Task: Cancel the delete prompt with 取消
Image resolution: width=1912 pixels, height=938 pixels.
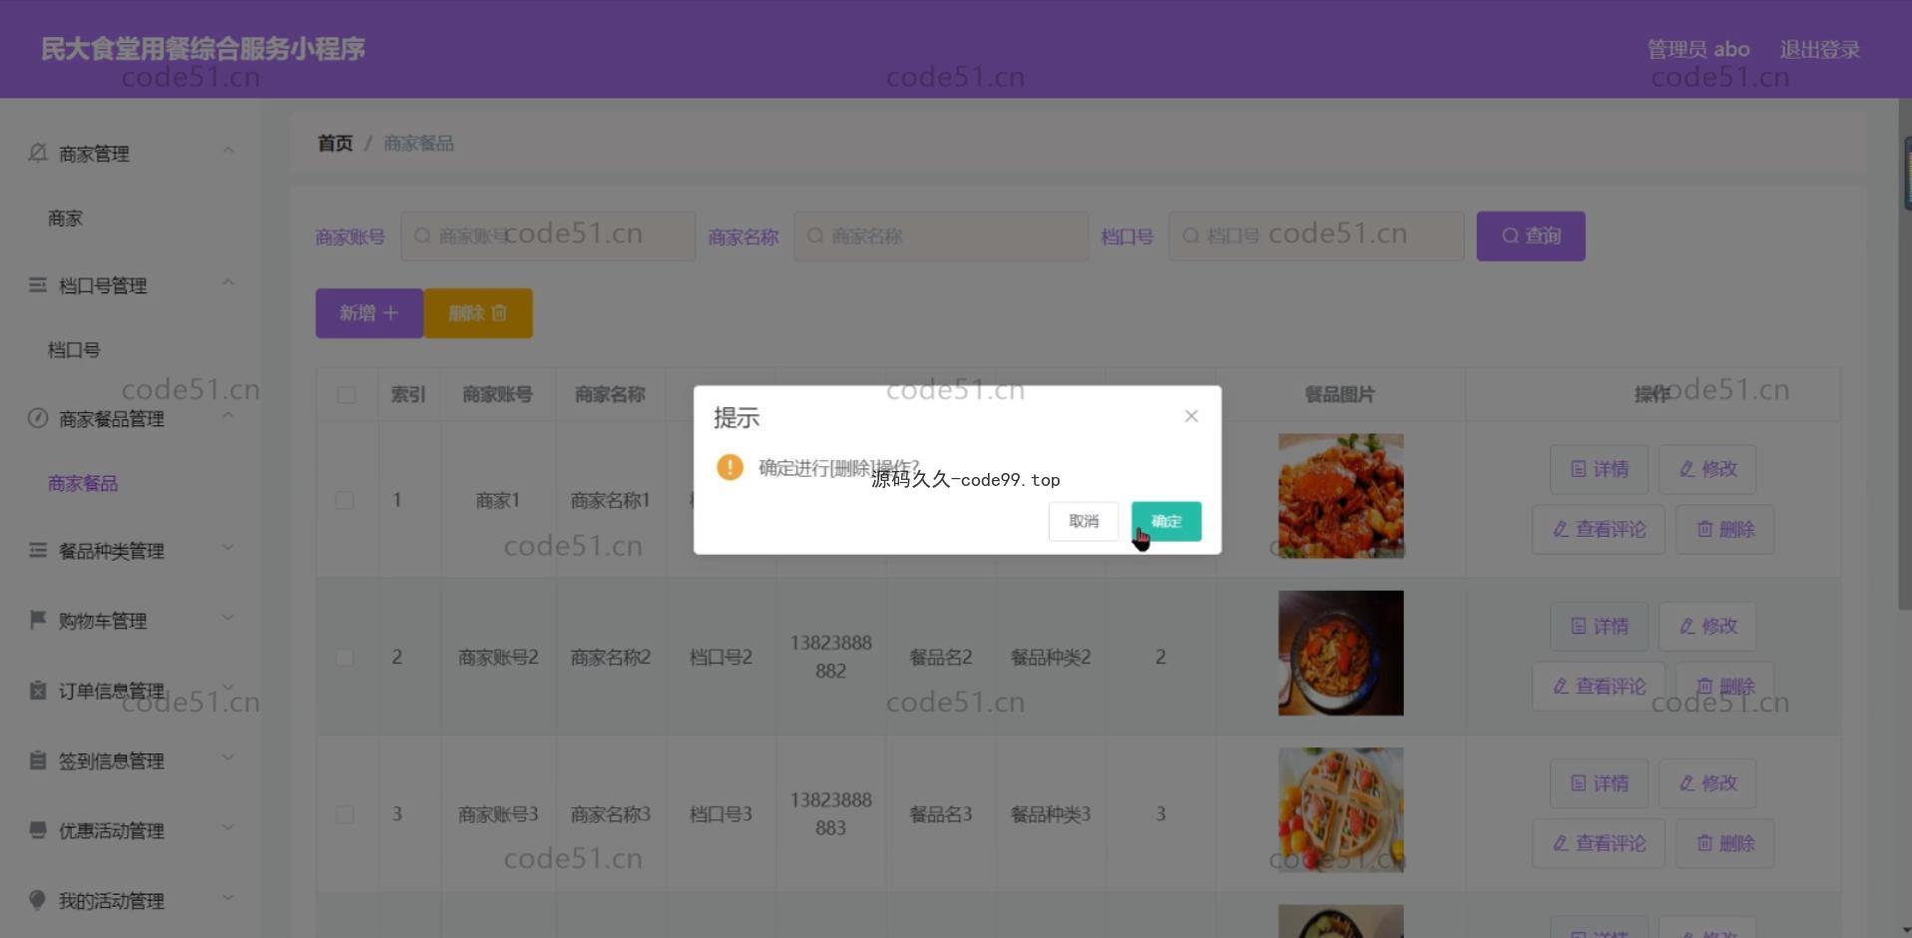Action: 1084,521
